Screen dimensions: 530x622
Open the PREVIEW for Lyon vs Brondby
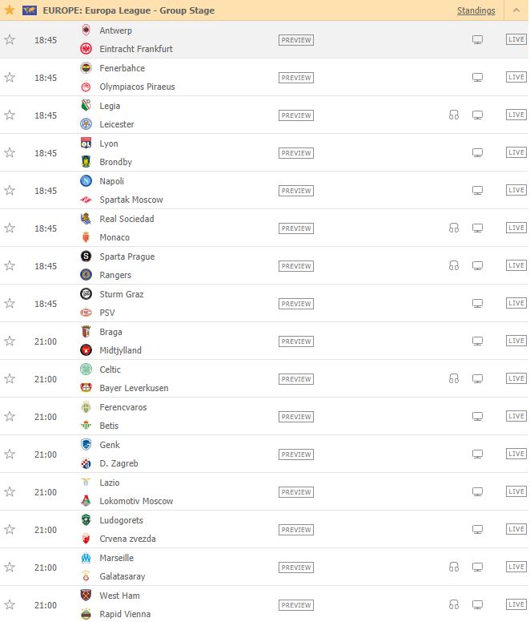point(296,153)
